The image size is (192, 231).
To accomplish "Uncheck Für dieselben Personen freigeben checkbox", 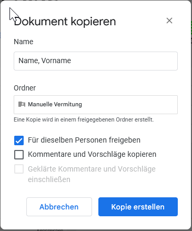I will (x=19, y=140).
